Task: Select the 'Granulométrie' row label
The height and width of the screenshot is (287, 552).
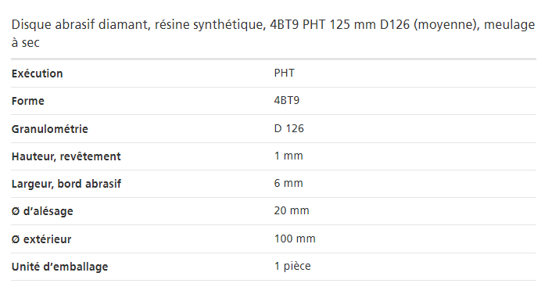Action: point(49,129)
